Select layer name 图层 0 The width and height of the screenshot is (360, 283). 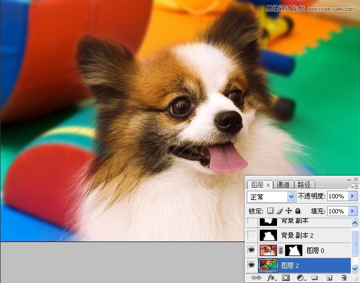pyautogui.click(x=315, y=250)
